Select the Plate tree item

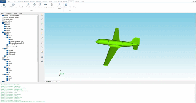pos(12,39)
